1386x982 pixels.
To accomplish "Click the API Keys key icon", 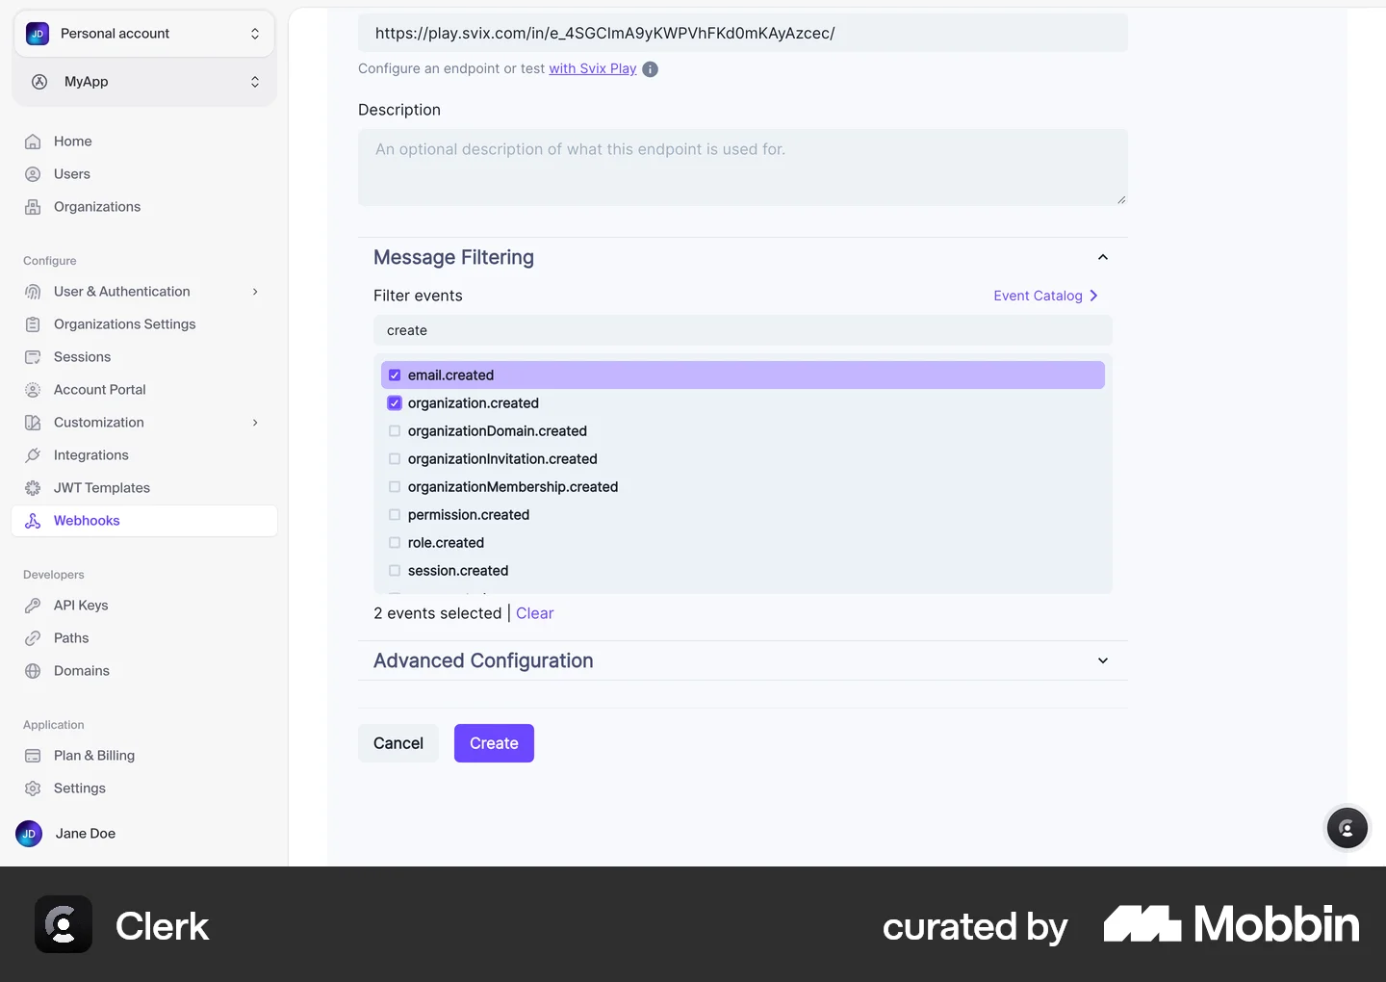I will [33, 606].
